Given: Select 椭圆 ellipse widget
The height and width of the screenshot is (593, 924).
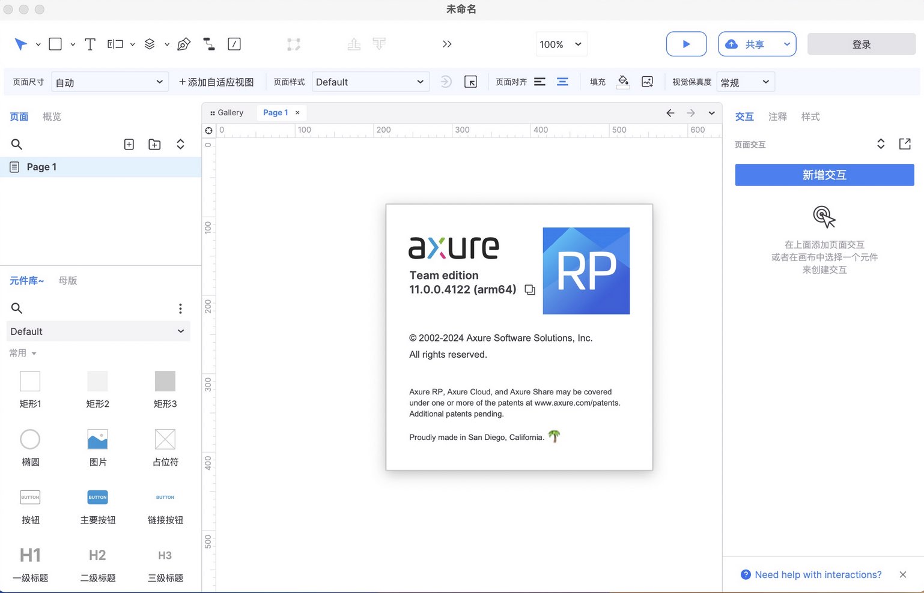Looking at the screenshot, I should point(30,448).
